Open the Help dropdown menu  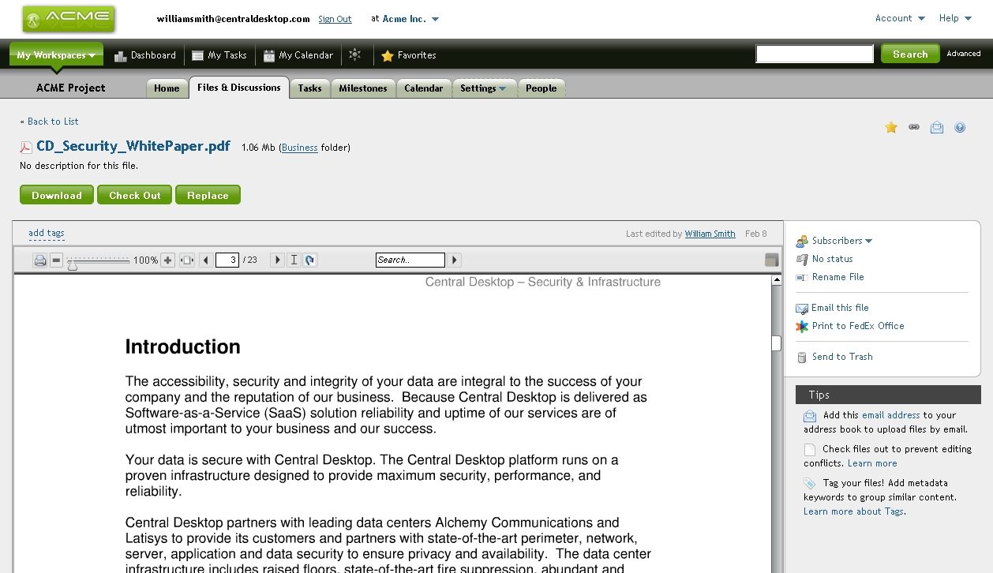point(954,18)
